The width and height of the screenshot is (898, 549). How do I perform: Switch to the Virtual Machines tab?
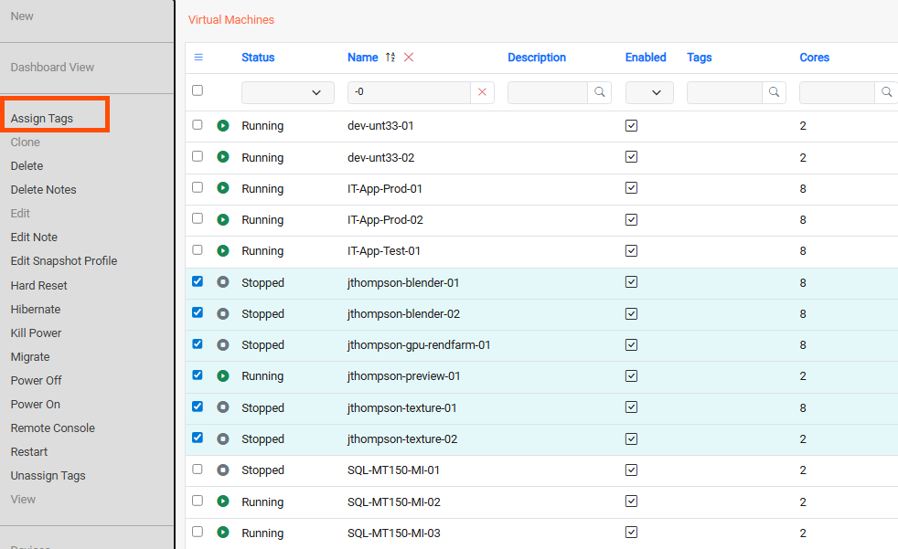pos(230,18)
